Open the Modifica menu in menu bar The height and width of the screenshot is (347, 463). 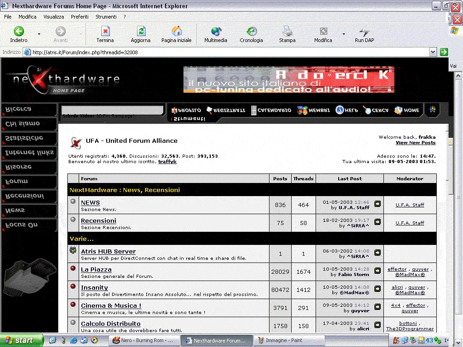click(x=28, y=17)
